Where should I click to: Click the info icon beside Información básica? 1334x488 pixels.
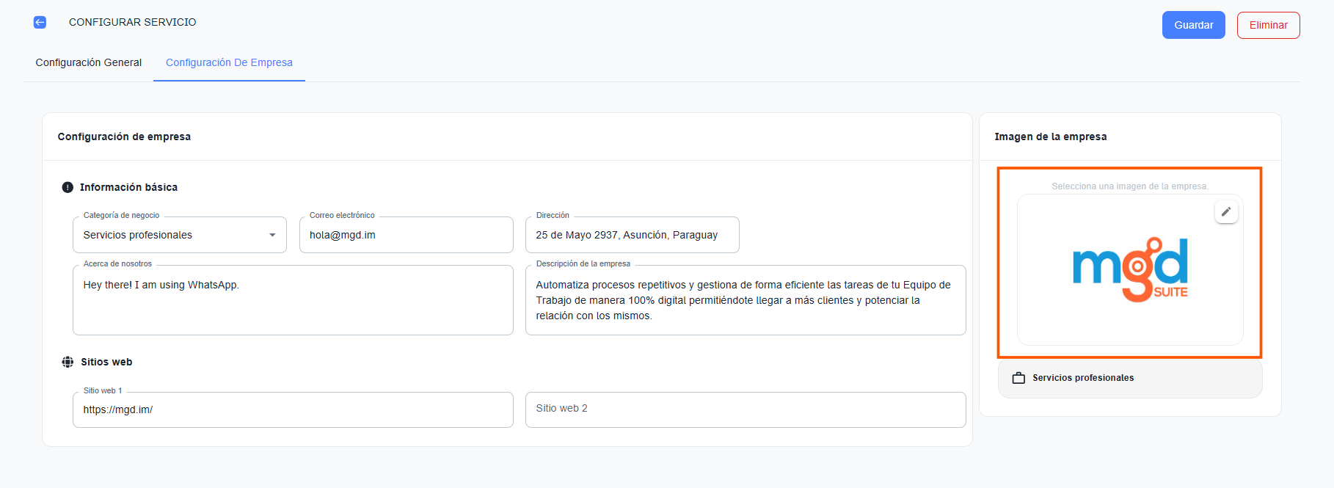point(68,187)
